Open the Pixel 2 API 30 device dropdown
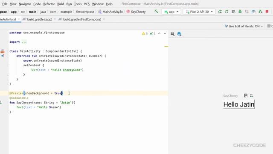 click(x=199, y=12)
